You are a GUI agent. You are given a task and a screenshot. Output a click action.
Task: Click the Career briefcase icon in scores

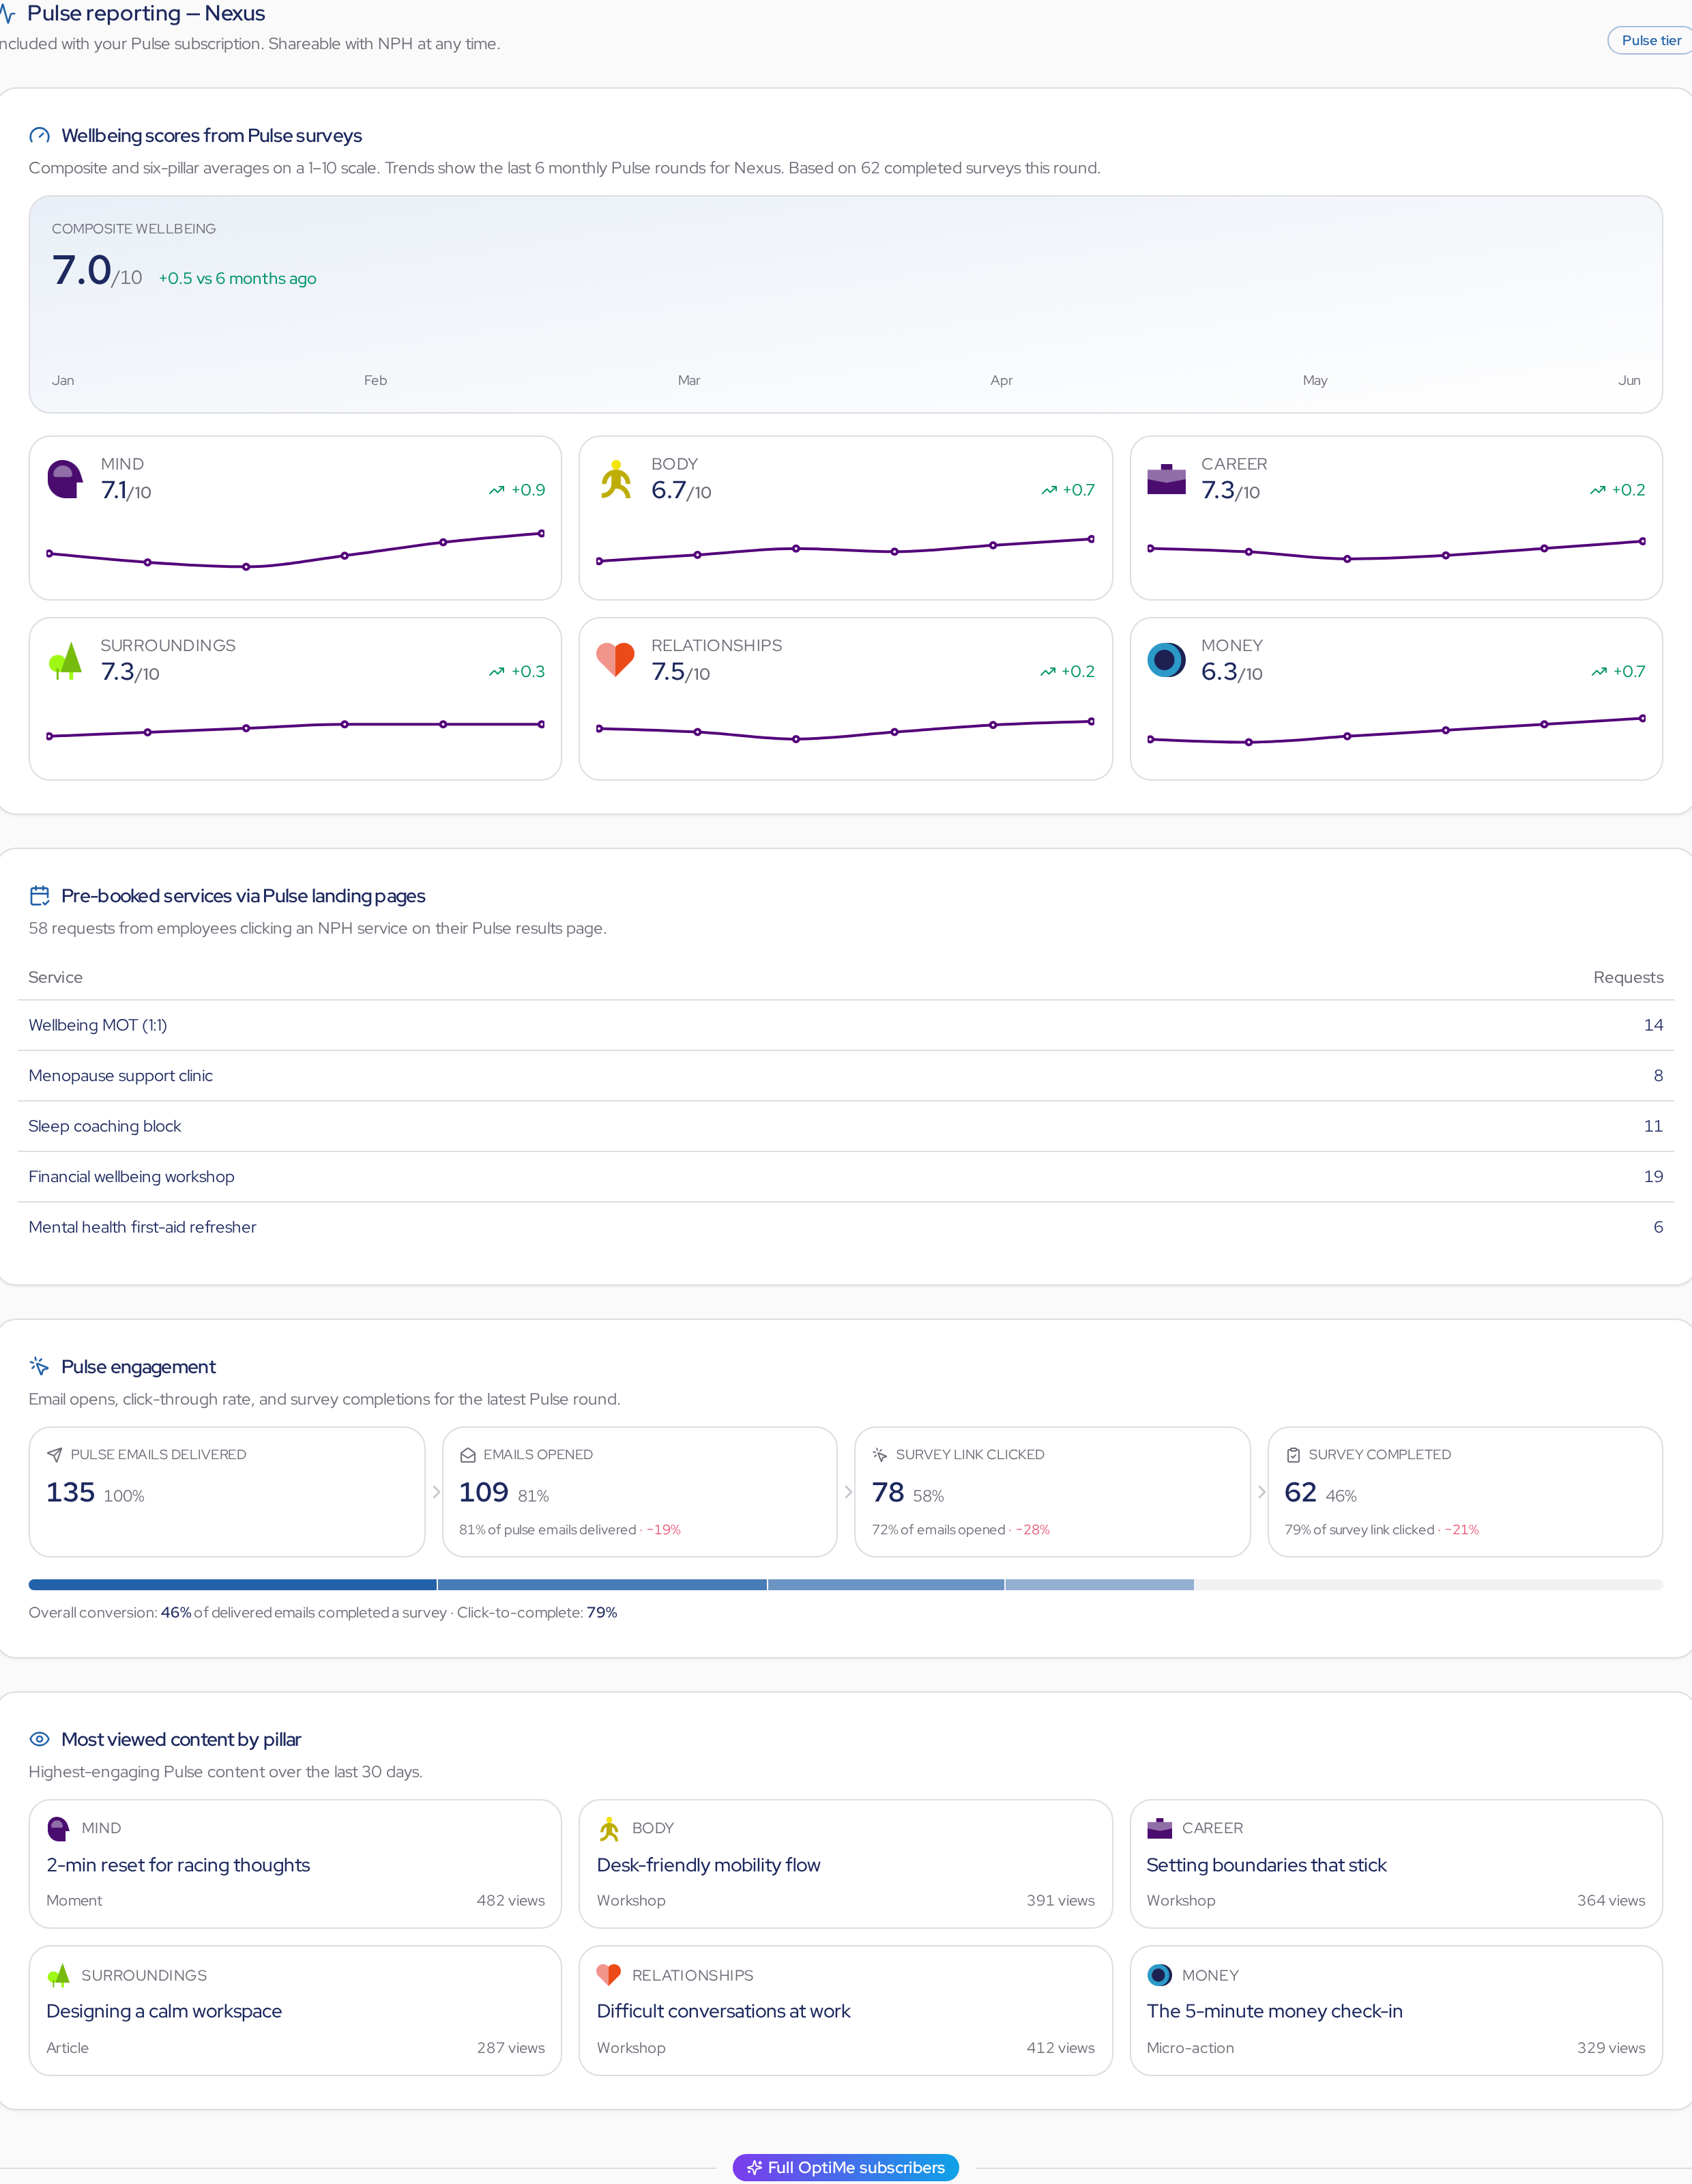tap(1166, 479)
